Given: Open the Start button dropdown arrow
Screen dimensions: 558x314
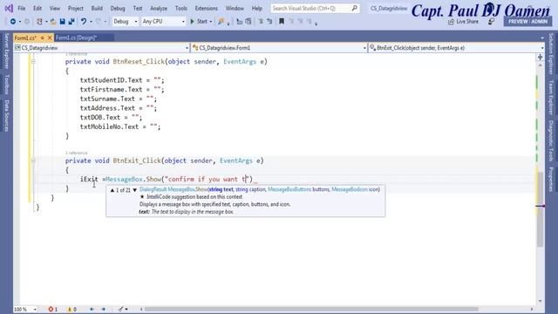Looking at the screenshot, I should [x=211, y=22].
